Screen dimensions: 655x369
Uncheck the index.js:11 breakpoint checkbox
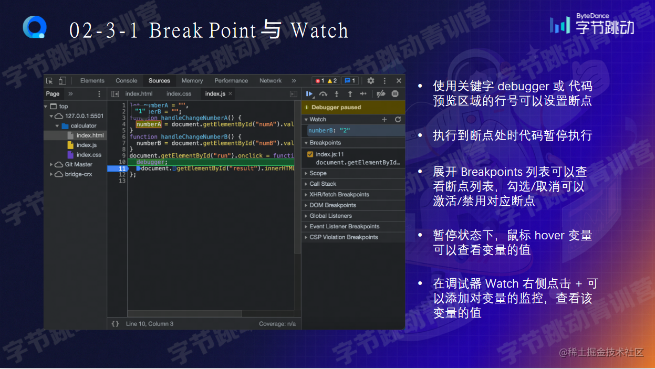(310, 154)
